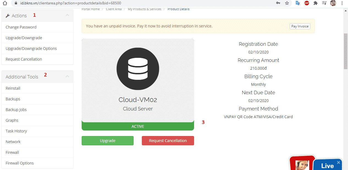
Task: Collapse the Additional Tools panel chevron
Action: point(67,76)
